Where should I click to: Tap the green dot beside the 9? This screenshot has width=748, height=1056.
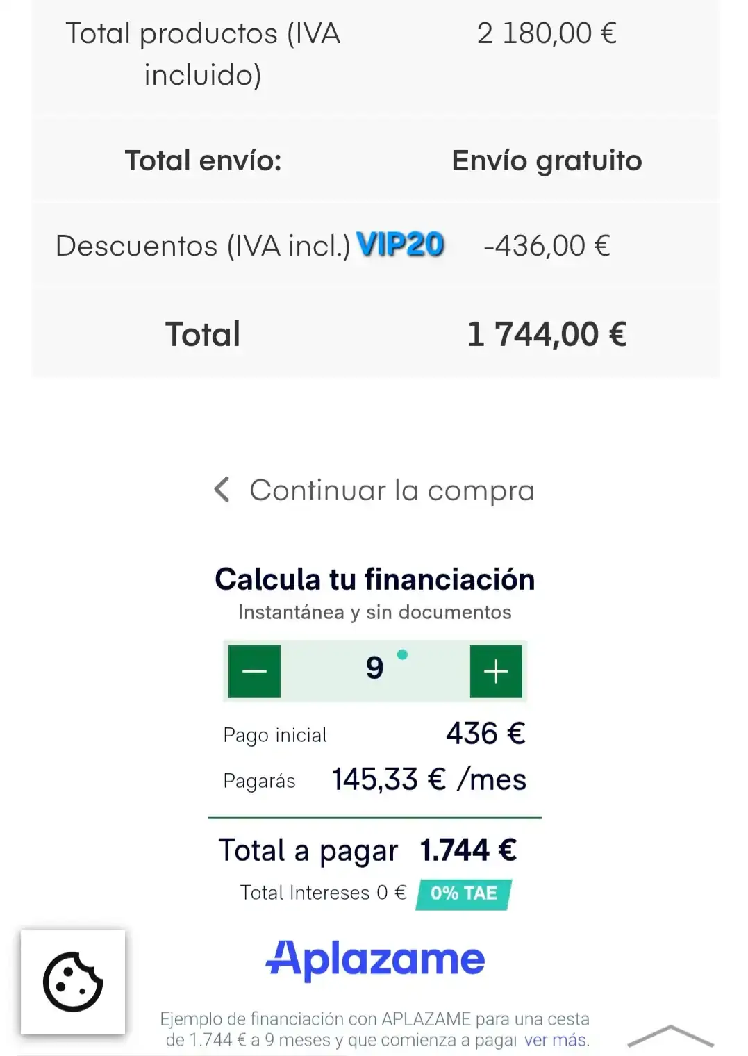(x=402, y=654)
